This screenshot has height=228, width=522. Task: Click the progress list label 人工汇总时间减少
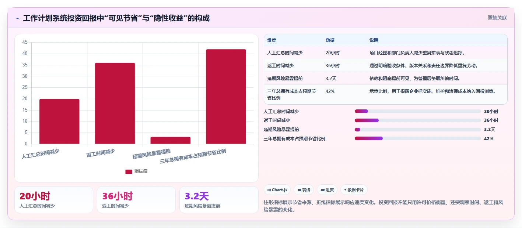[x=281, y=111]
